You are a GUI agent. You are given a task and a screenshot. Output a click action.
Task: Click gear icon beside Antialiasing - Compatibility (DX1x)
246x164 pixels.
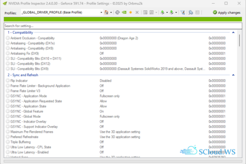point(8,43)
